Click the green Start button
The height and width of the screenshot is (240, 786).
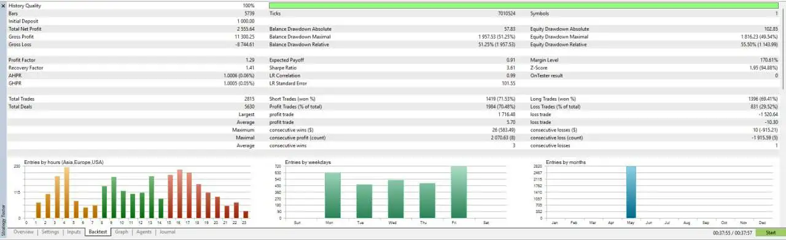(770, 233)
